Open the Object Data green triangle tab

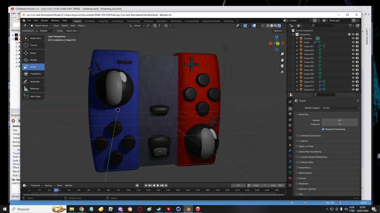290,173
